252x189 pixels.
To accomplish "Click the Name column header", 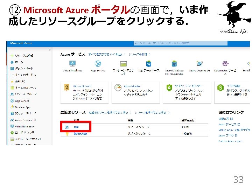I will 76,120.
